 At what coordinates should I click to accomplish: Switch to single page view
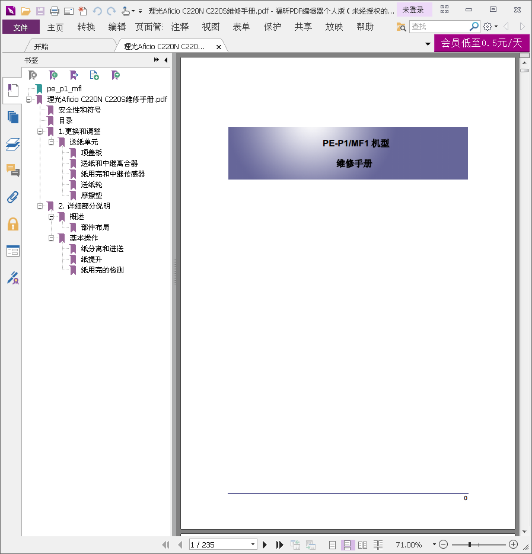coord(332,545)
